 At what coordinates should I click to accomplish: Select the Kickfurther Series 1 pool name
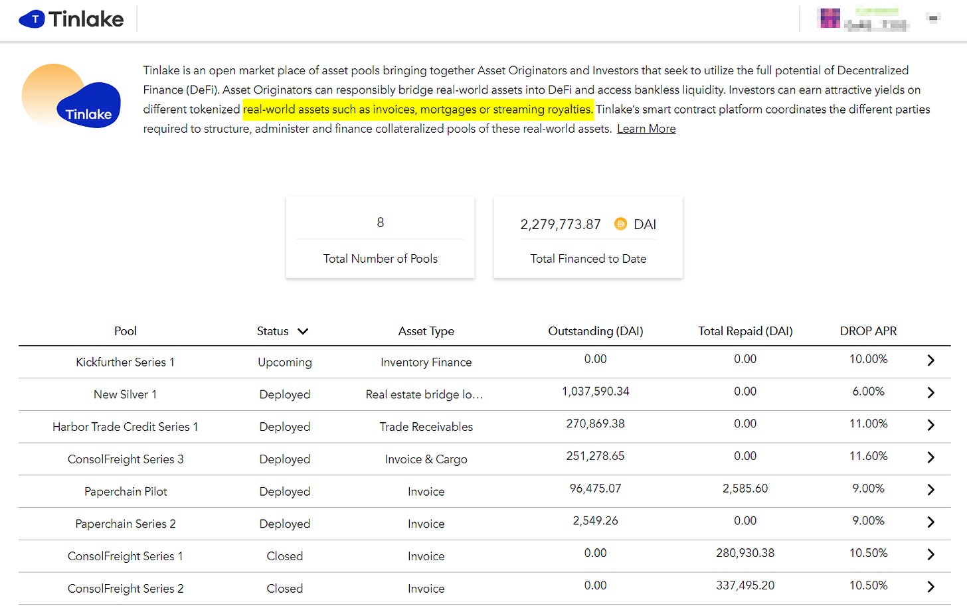(x=125, y=362)
